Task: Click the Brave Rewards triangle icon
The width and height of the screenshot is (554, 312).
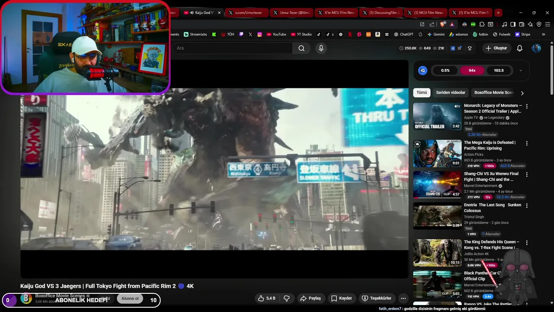Action: (452, 24)
